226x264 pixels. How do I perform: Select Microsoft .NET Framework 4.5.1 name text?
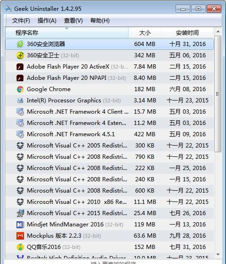[71, 134]
